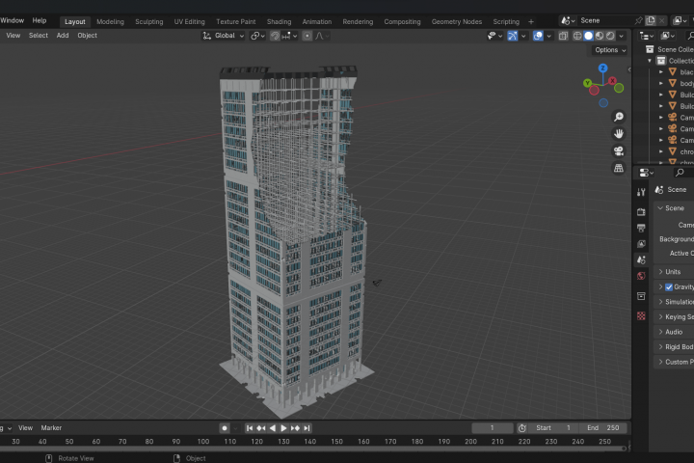
Task: Jump to the timeline end frame
Action: [307, 428]
